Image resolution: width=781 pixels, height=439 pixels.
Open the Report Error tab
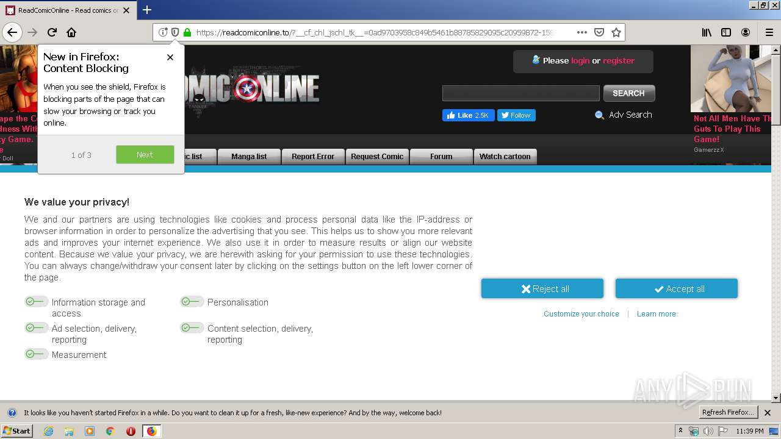click(313, 157)
